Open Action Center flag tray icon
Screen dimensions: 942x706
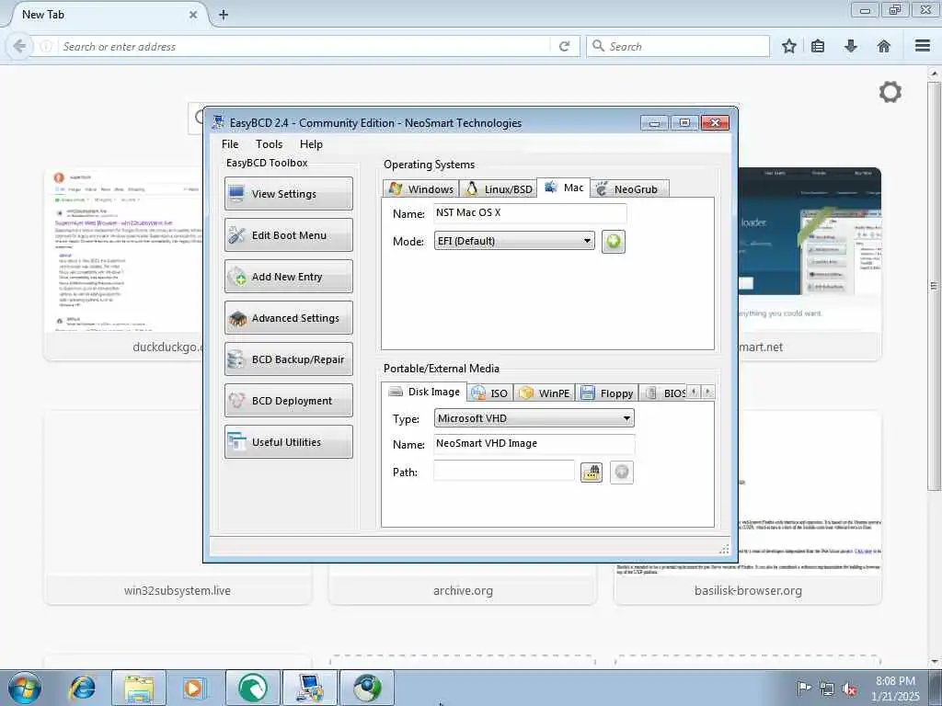803,688
